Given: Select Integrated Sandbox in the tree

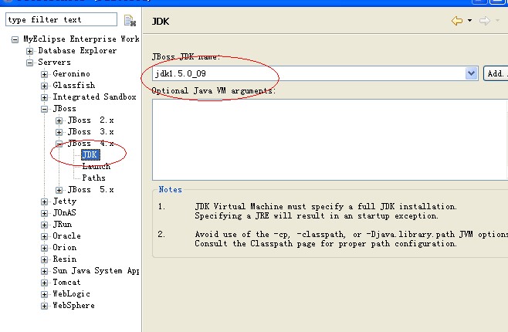Looking at the screenshot, I should click(x=94, y=97).
